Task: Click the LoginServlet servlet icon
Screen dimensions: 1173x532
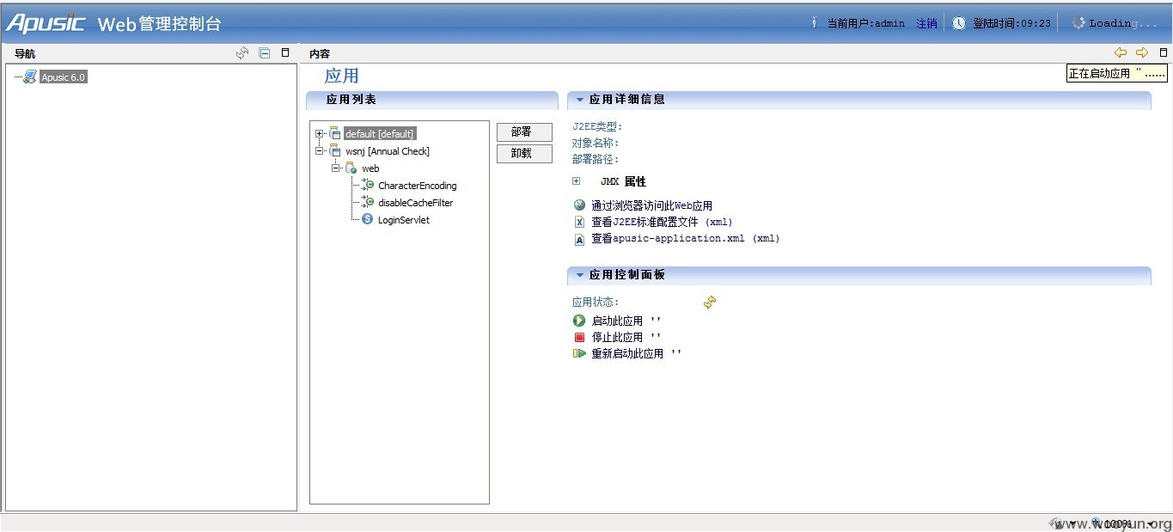Action: coord(368,219)
